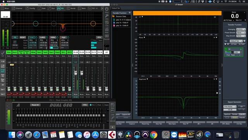This screenshot has height=140, width=248.
Task: Switch to the Gate tab in X32-Edit
Action: pos(42,8)
